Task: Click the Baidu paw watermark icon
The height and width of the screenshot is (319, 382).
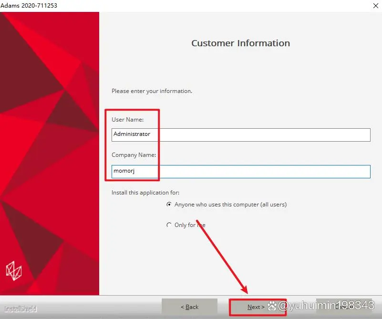Action: click(x=272, y=306)
